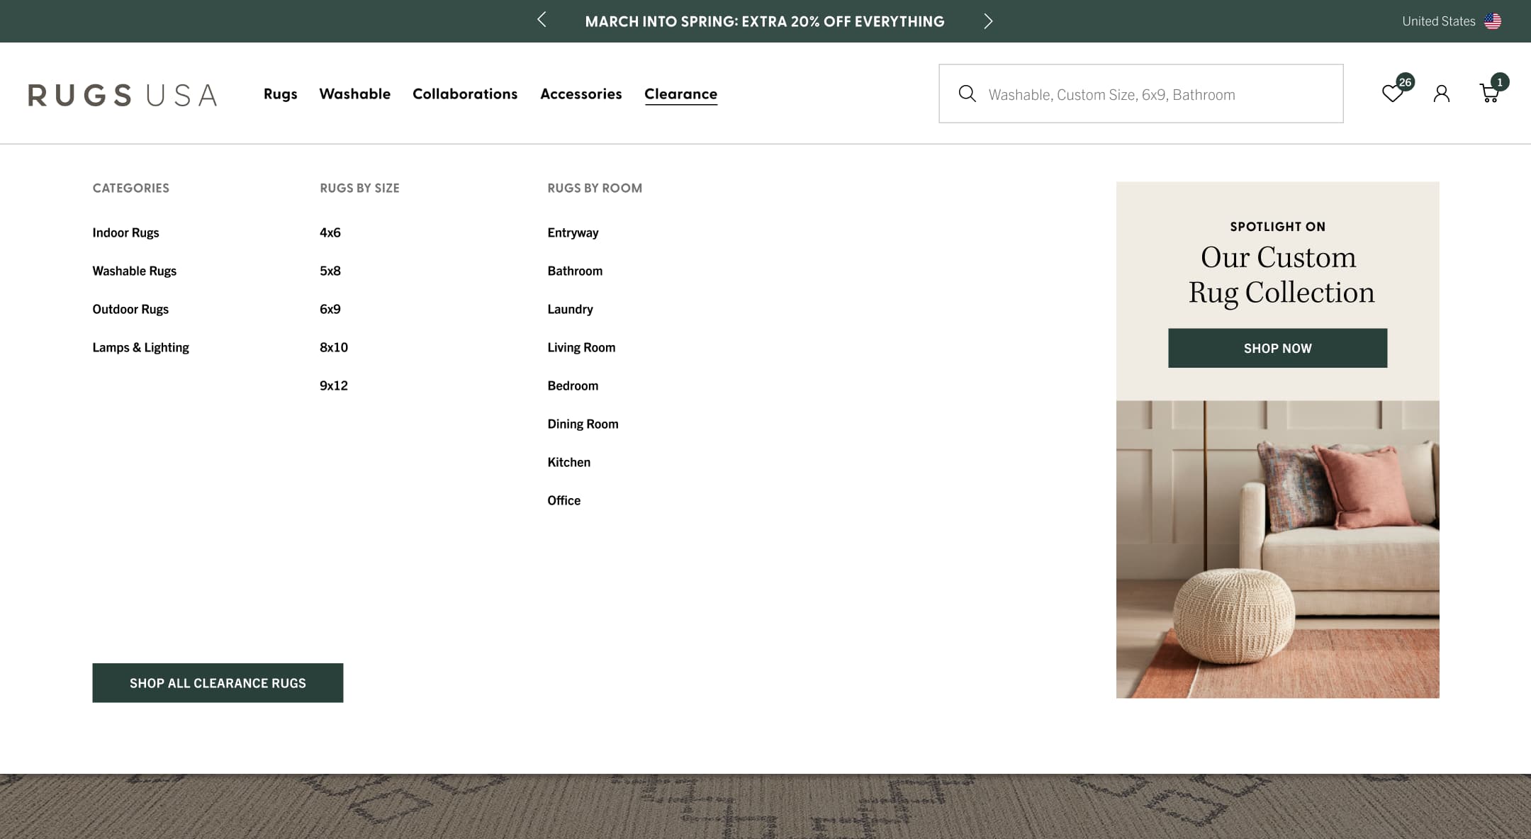Click the custom rug sofa image
Viewport: 1531px width, 839px height.
coord(1277,549)
